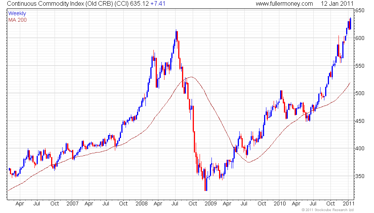
Task: Click the +7.41 change figure
Action: (158, 4)
